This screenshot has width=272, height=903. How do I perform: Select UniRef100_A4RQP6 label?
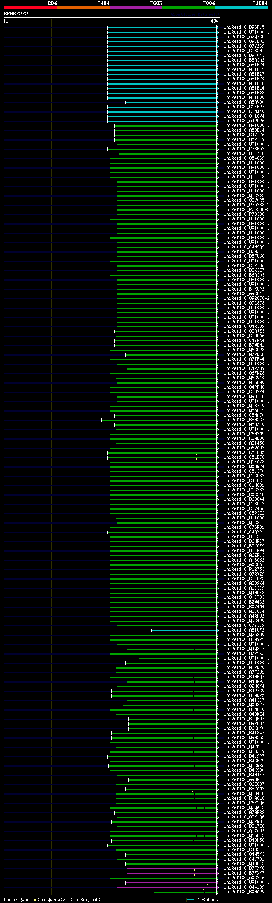pyautogui.click(x=244, y=121)
